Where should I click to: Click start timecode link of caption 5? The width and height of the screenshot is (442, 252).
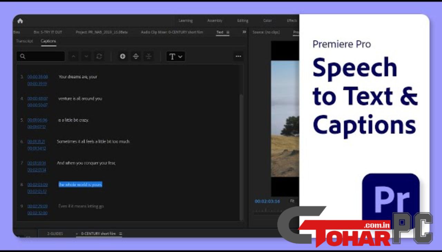(38, 120)
